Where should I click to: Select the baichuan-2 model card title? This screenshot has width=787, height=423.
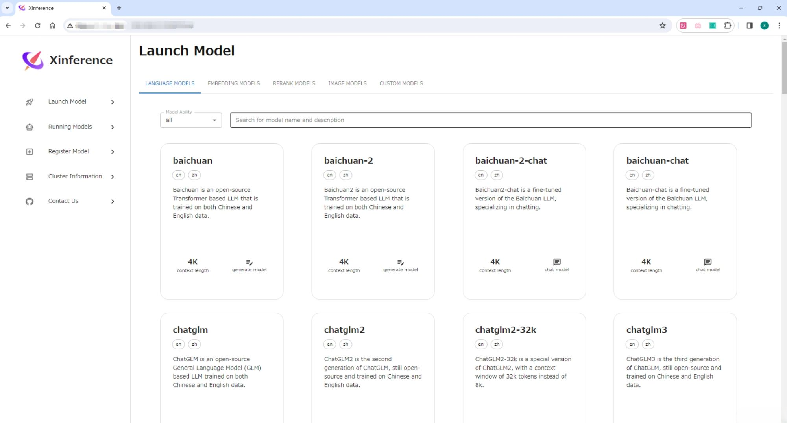point(348,160)
